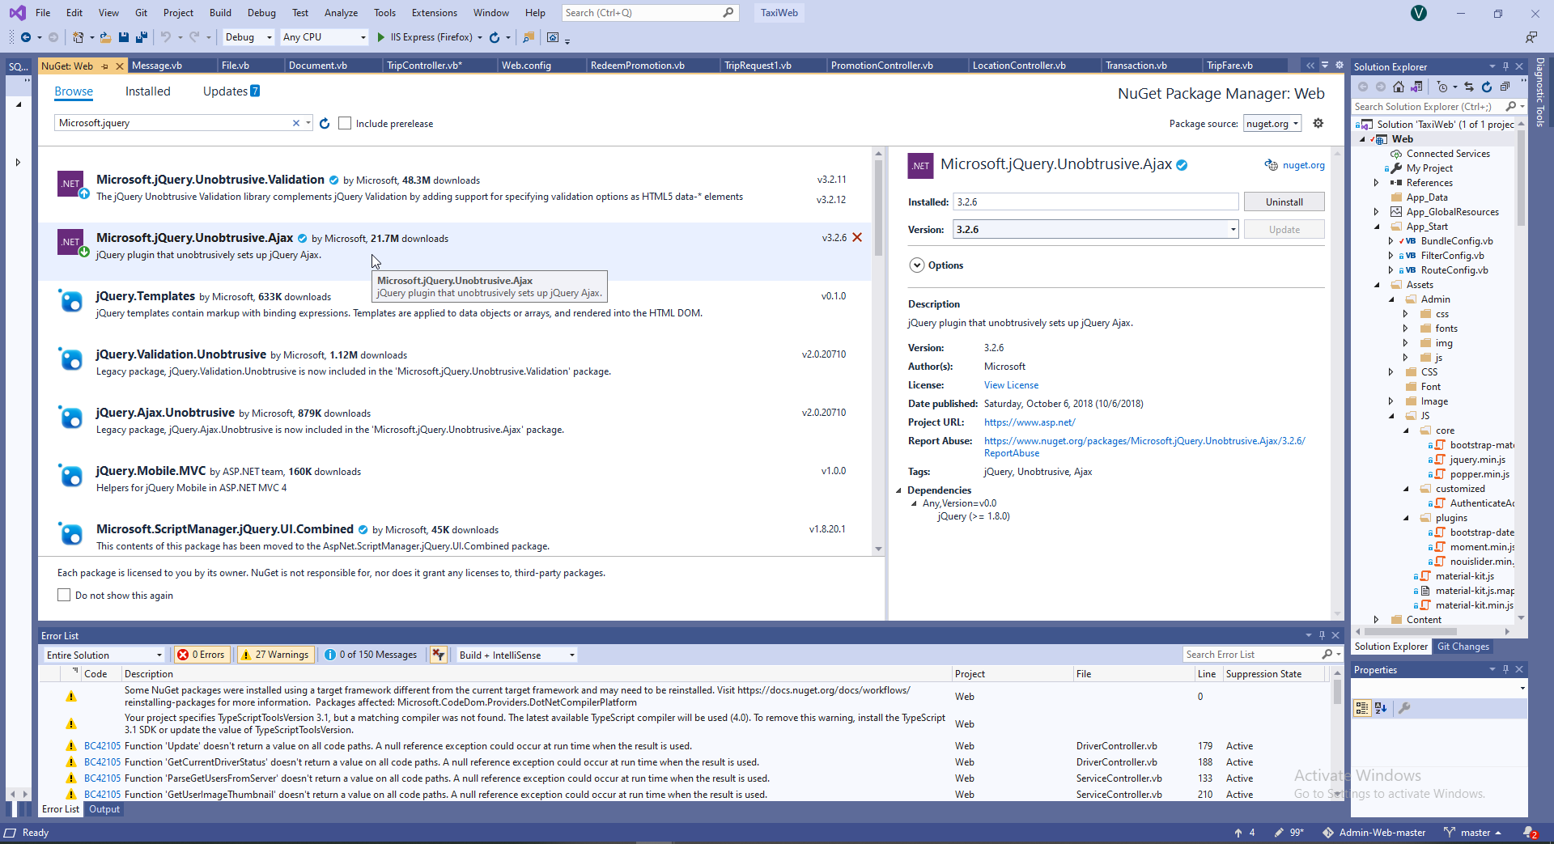Click the Undo toolbar icon

[x=166, y=37]
